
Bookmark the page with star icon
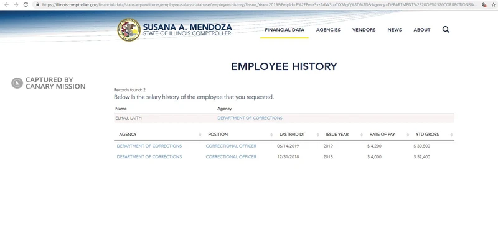(x=493, y=5)
